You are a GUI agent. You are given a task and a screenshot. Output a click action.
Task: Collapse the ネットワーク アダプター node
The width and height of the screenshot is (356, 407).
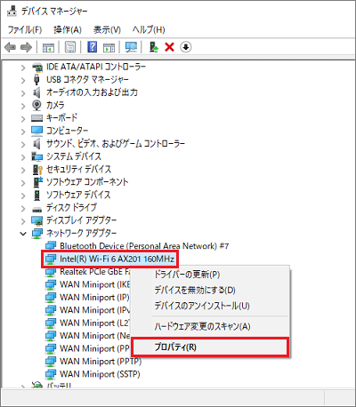click(23, 234)
